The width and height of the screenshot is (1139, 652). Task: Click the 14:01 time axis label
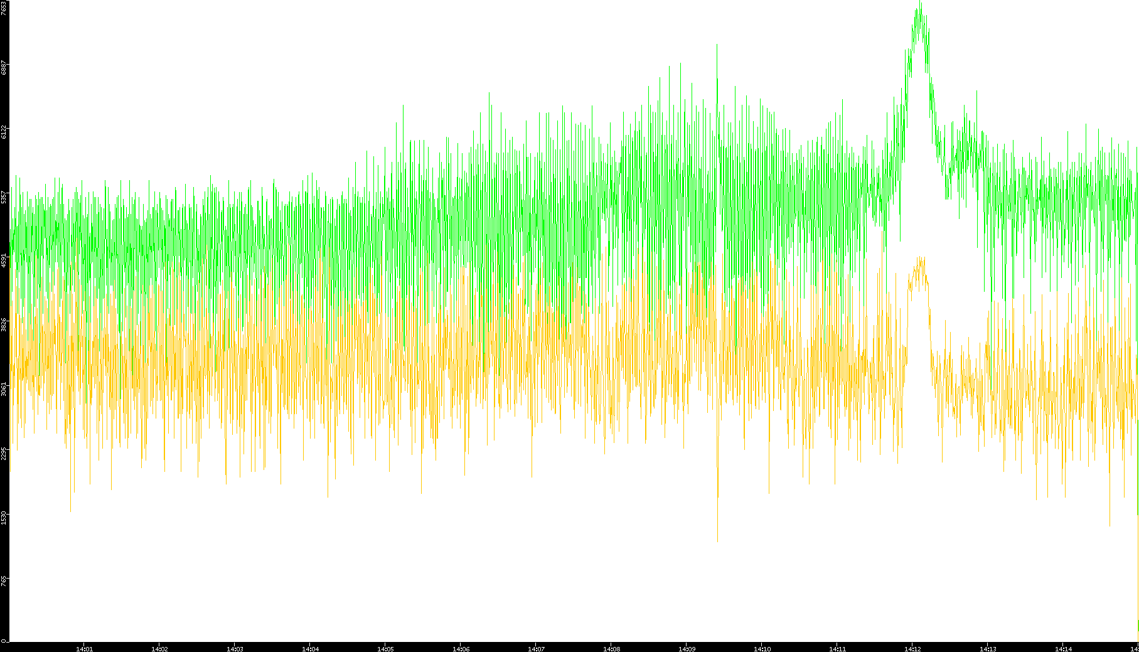tap(85, 648)
